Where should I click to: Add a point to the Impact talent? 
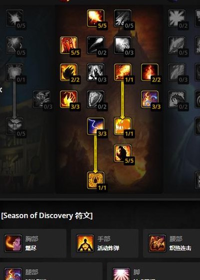pyautogui.click(x=122, y=18)
